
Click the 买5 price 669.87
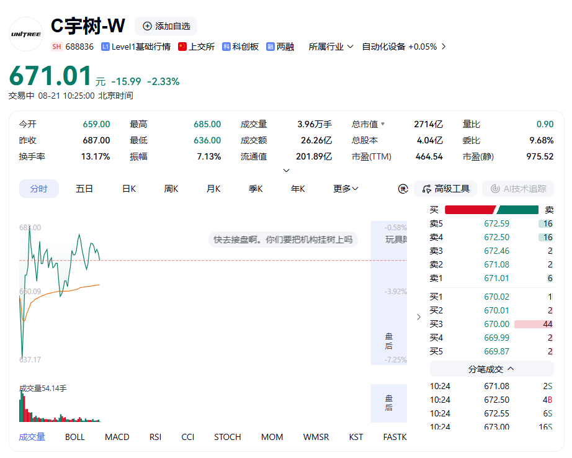point(496,351)
